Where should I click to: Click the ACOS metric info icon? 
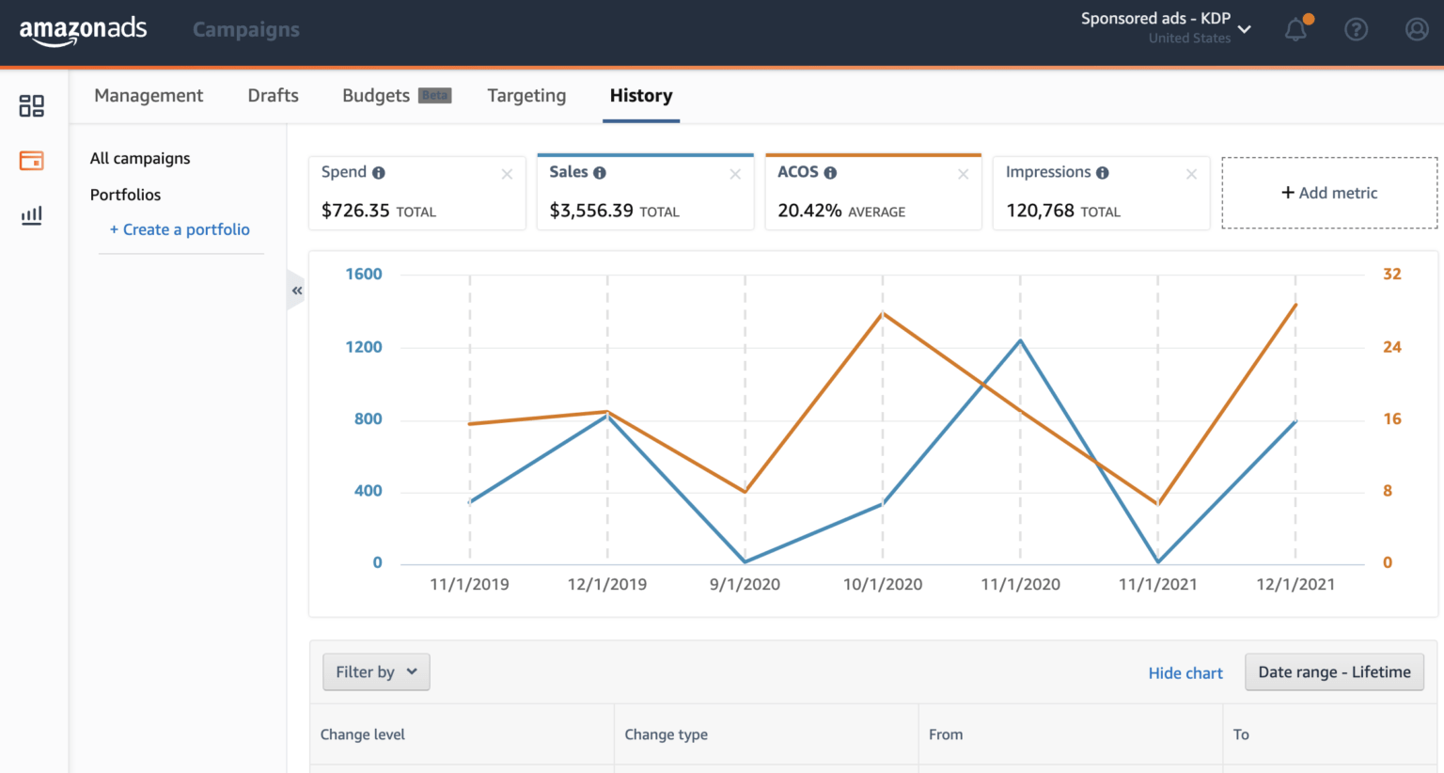pyautogui.click(x=831, y=172)
